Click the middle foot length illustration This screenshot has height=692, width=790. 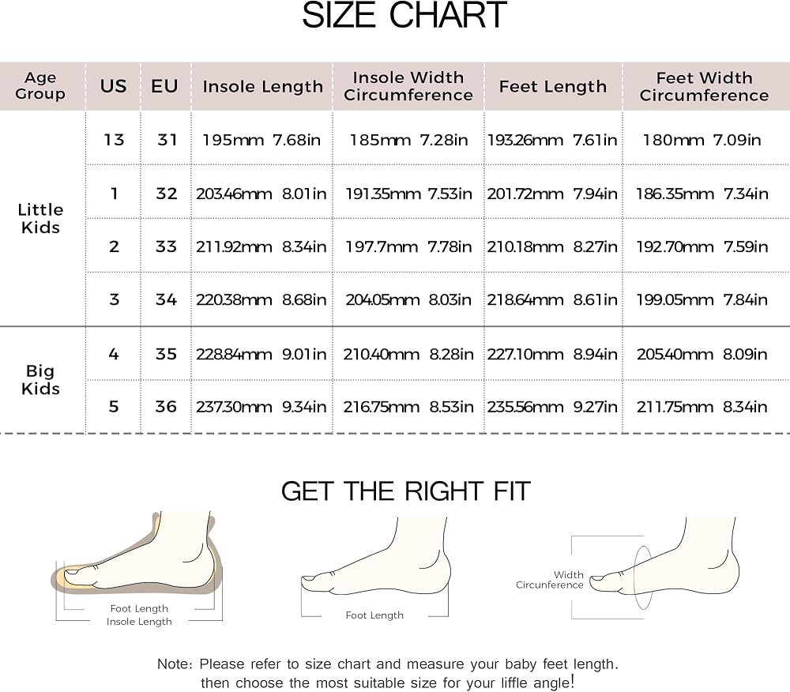pos(375,568)
